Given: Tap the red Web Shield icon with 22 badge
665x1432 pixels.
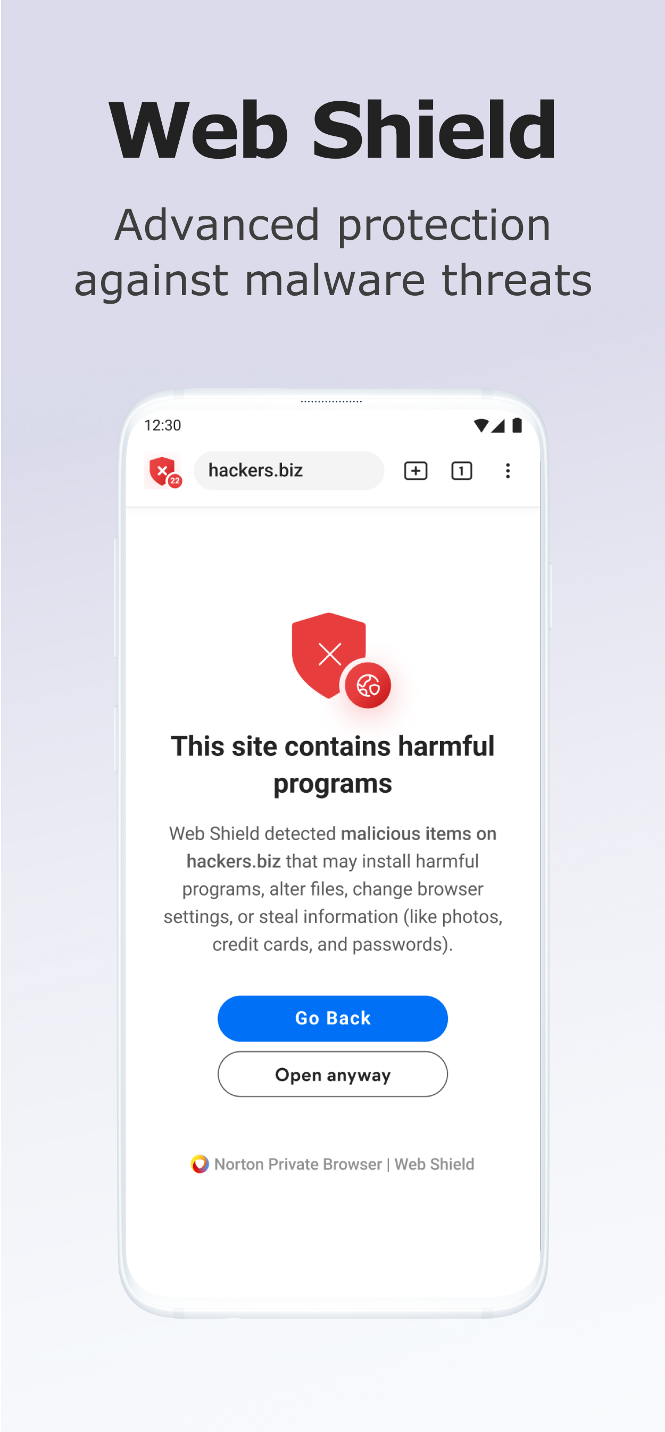Looking at the screenshot, I should [x=164, y=472].
